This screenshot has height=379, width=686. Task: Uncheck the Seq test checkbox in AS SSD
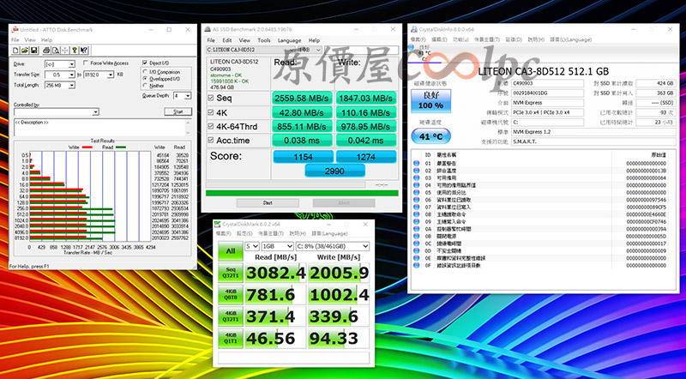pyautogui.click(x=211, y=99)
